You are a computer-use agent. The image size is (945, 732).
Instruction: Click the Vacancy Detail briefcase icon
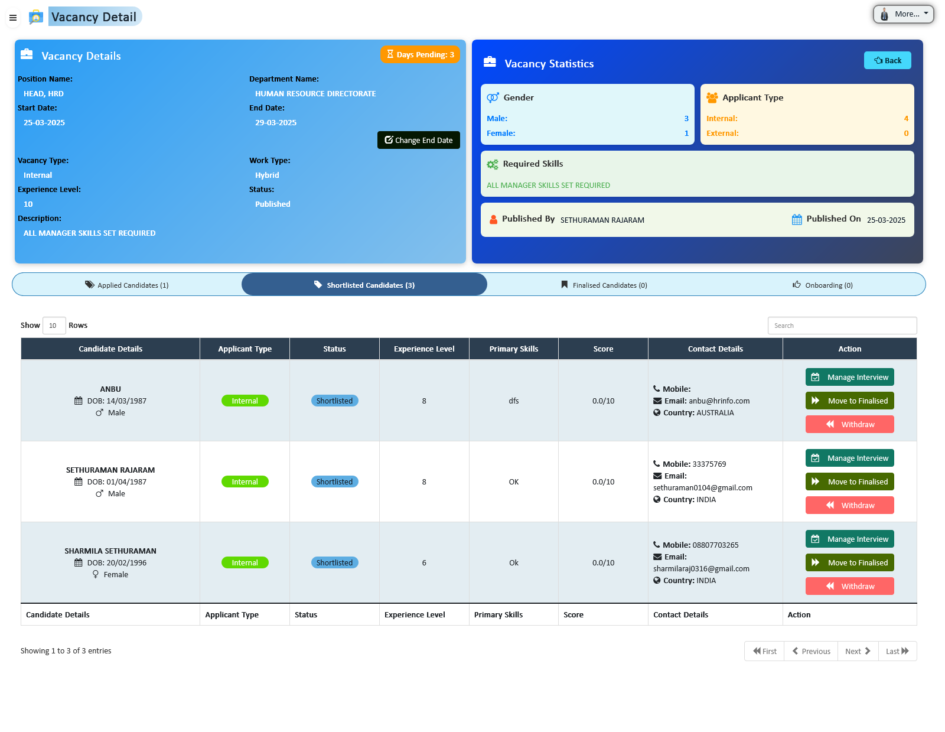(x=36, y=17)
